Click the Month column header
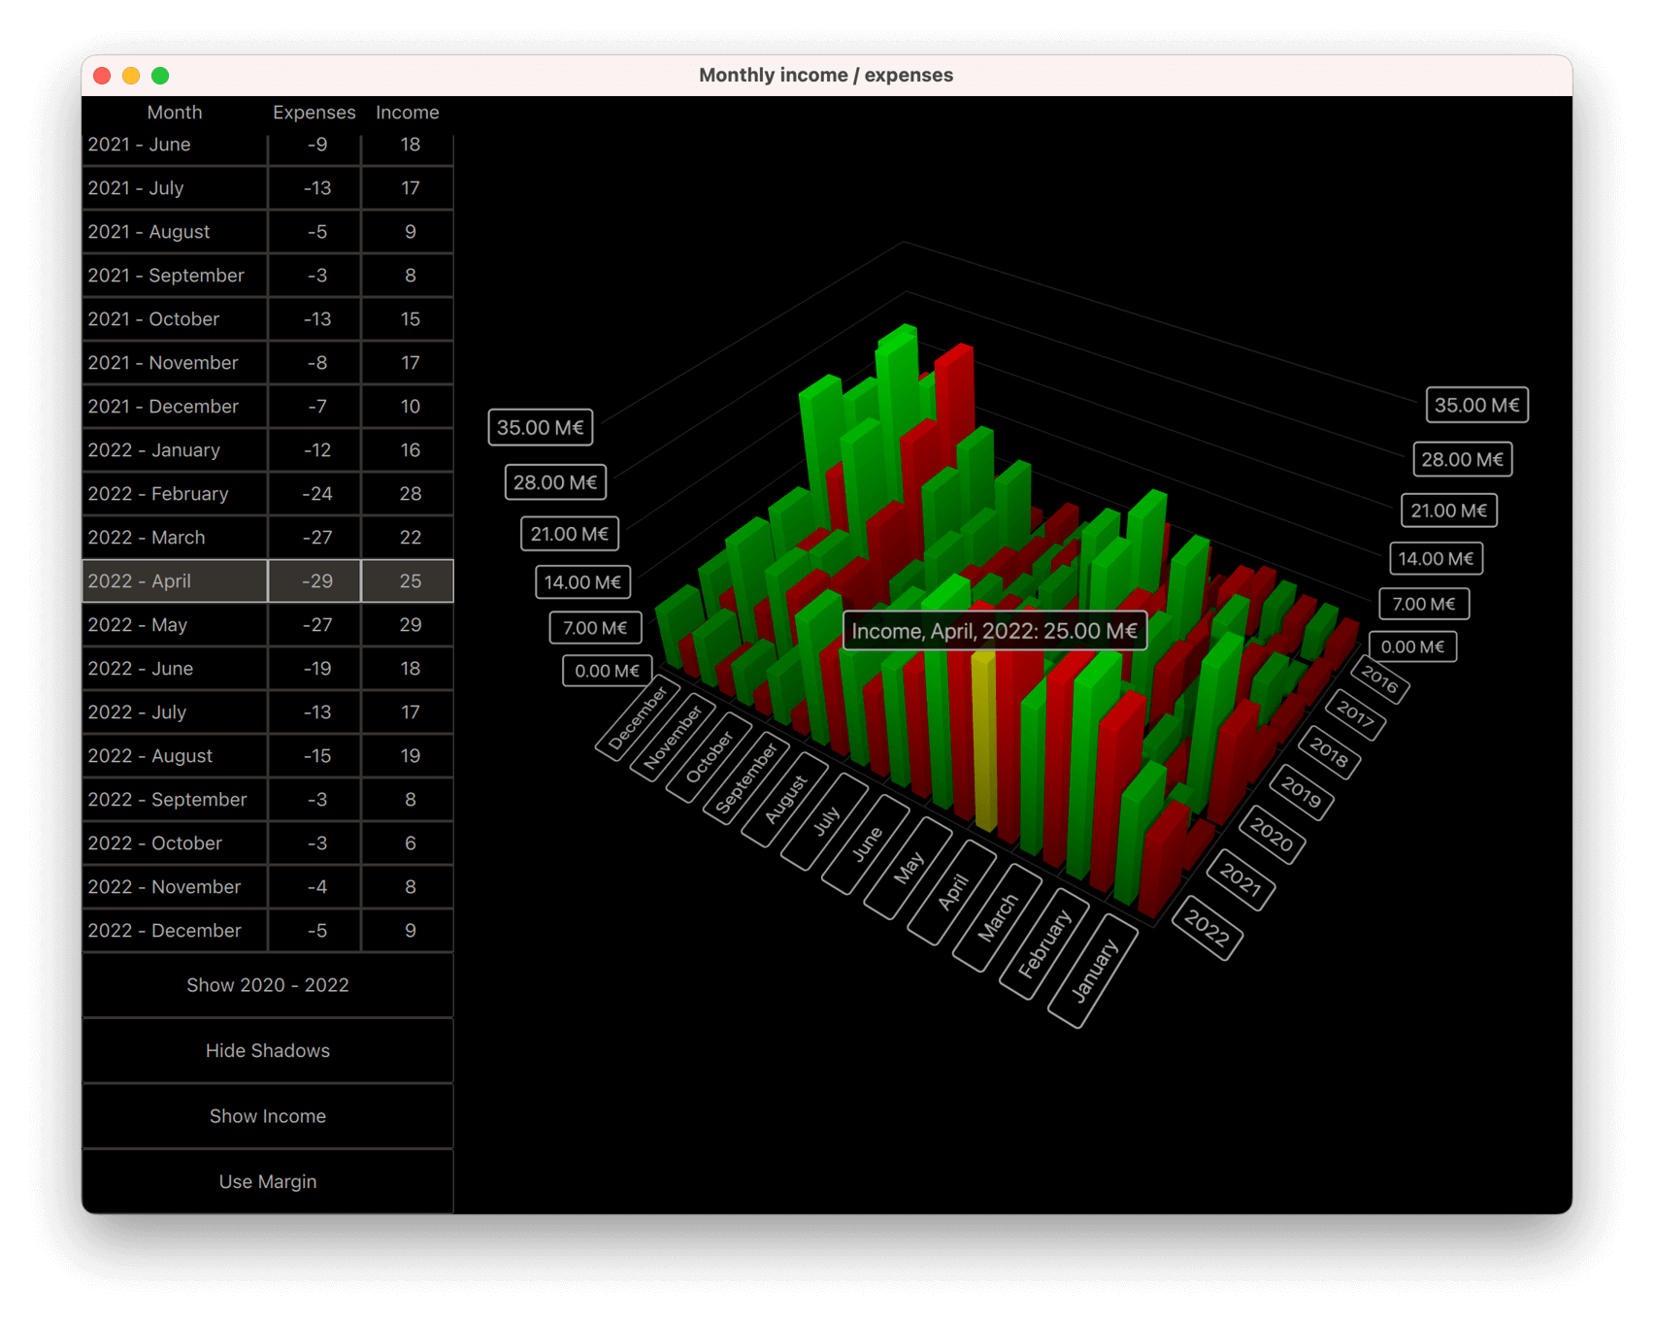Screen dimensions: 1654x1322 175,113
